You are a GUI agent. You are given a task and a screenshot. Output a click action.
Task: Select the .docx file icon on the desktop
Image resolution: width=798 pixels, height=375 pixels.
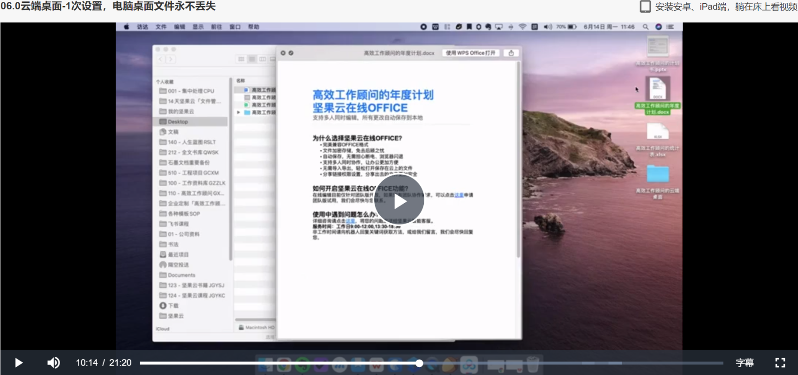(x=657, y=88)
